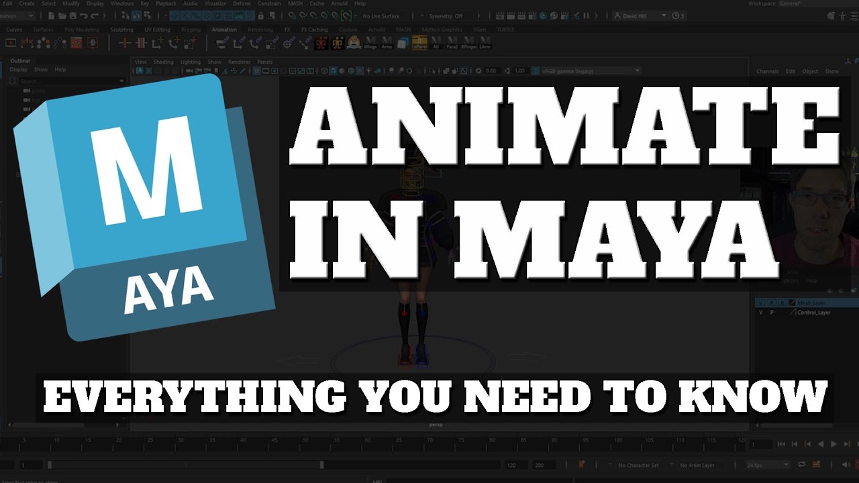The width and height of the screenshot is (859, 483).
Task: Open the Deform menu
Action: 242,3
